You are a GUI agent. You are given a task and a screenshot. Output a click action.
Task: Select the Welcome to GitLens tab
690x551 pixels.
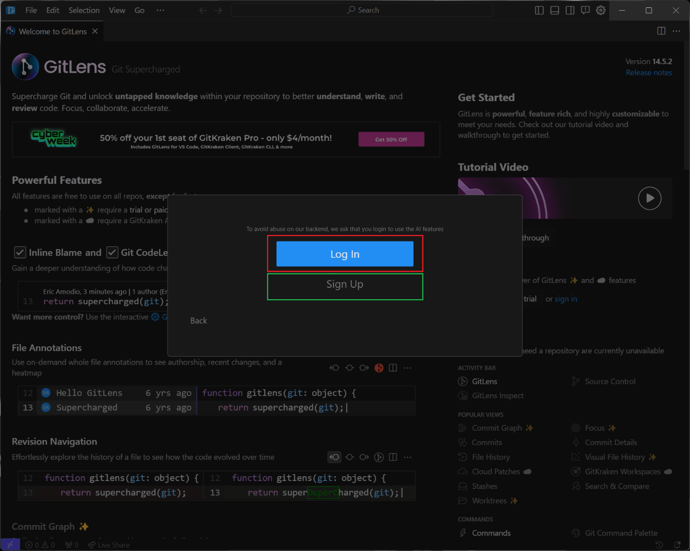coord(53,31)
